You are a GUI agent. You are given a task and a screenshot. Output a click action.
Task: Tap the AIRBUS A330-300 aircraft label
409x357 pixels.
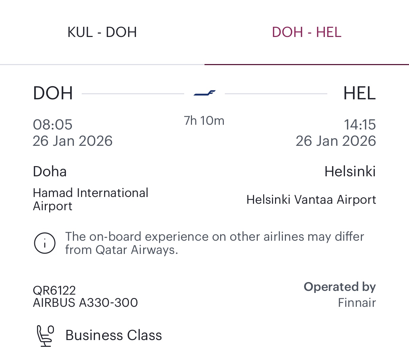[85, 302]
